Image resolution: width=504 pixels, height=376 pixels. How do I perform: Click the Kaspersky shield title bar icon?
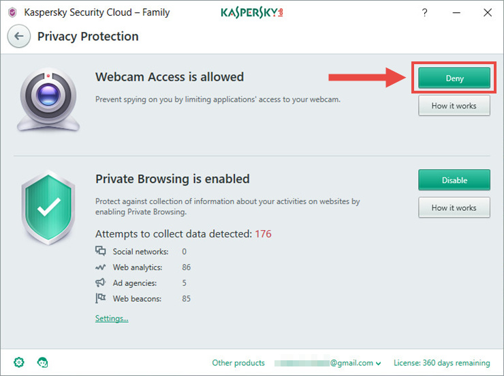pos(12,12)
